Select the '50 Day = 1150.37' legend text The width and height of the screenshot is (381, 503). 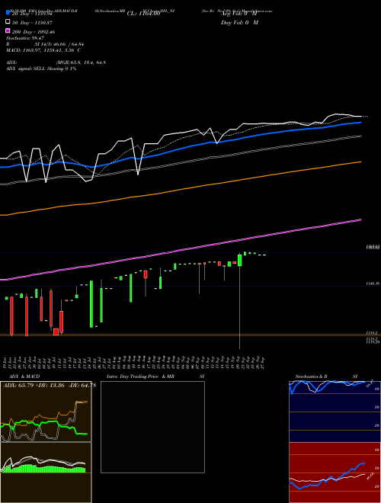(x=32, y=23)
